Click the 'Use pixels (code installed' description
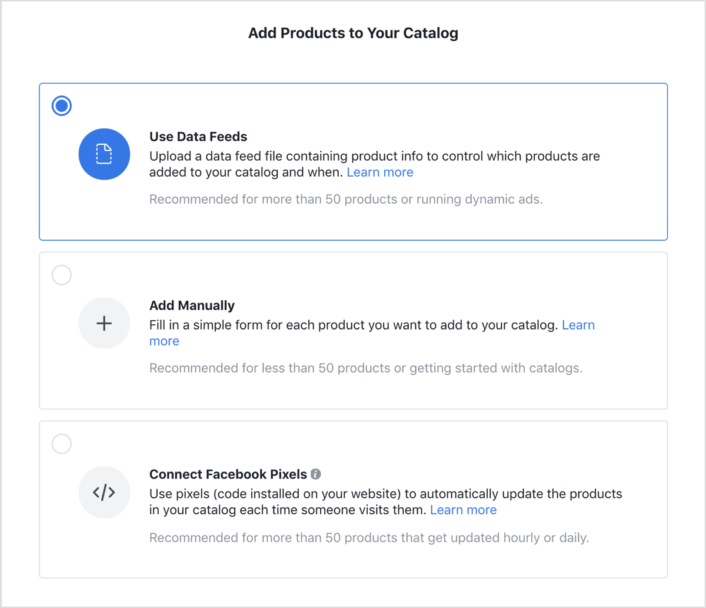 (x=386, y=502)
